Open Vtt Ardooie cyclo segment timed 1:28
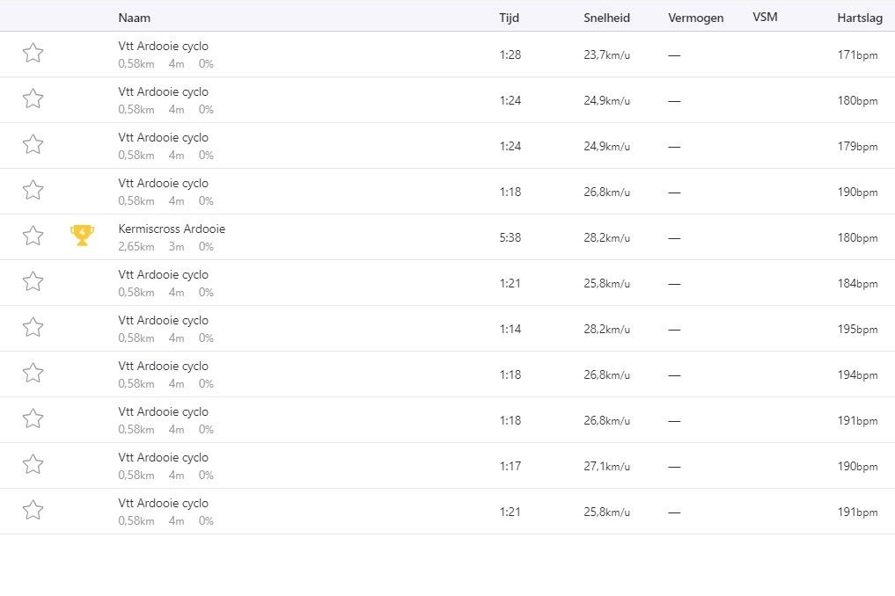Image resolution: width=895 pixels, height=596 pixels. [x=164, y=46]
